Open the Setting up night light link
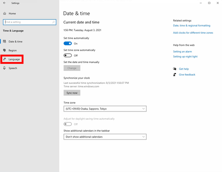 point(185,57)
